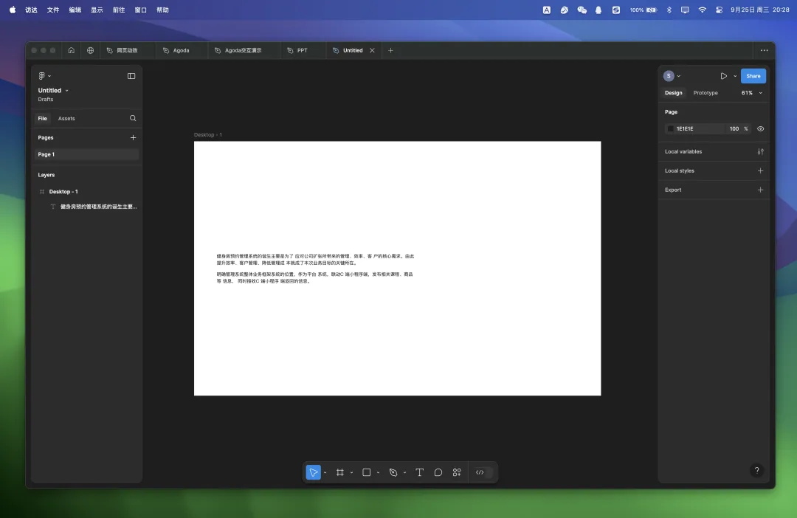The height and width of the screenshot is (518, 797).
Task: Select the Frame tool
Action: pyautogui.click(x=340, y=472)
